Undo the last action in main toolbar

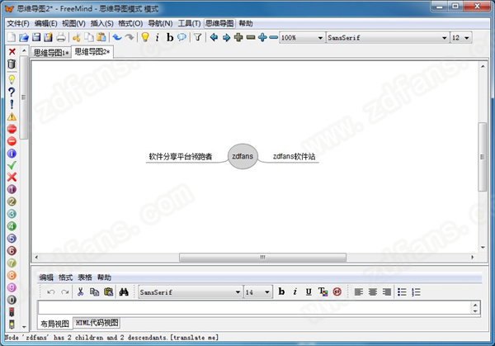tap(117, 37)
